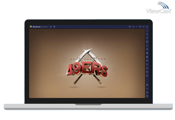Click the volume up speaker icon
The height and width of the screenshot is (120, 175).
147,34
